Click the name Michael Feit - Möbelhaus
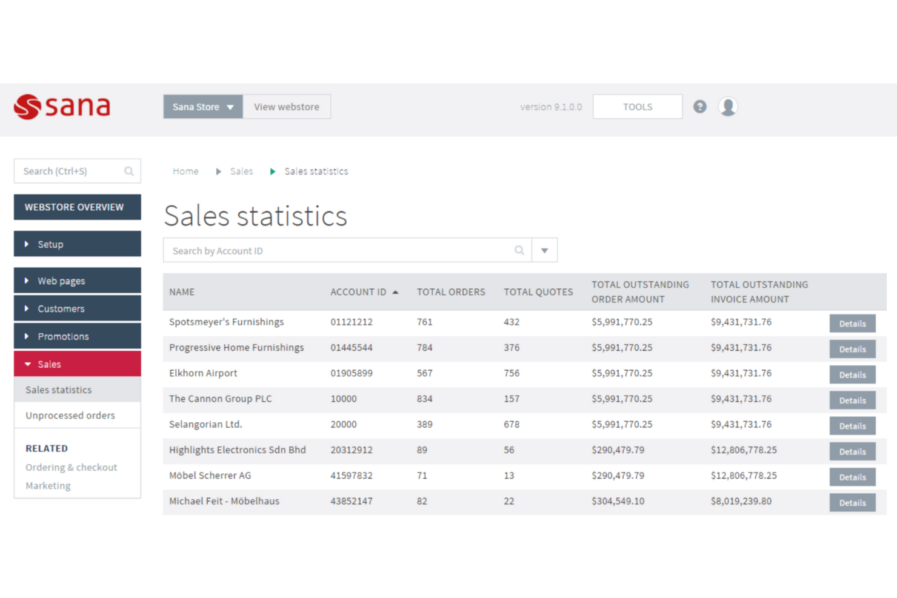897x598 pixels. [x=224, y=501]
